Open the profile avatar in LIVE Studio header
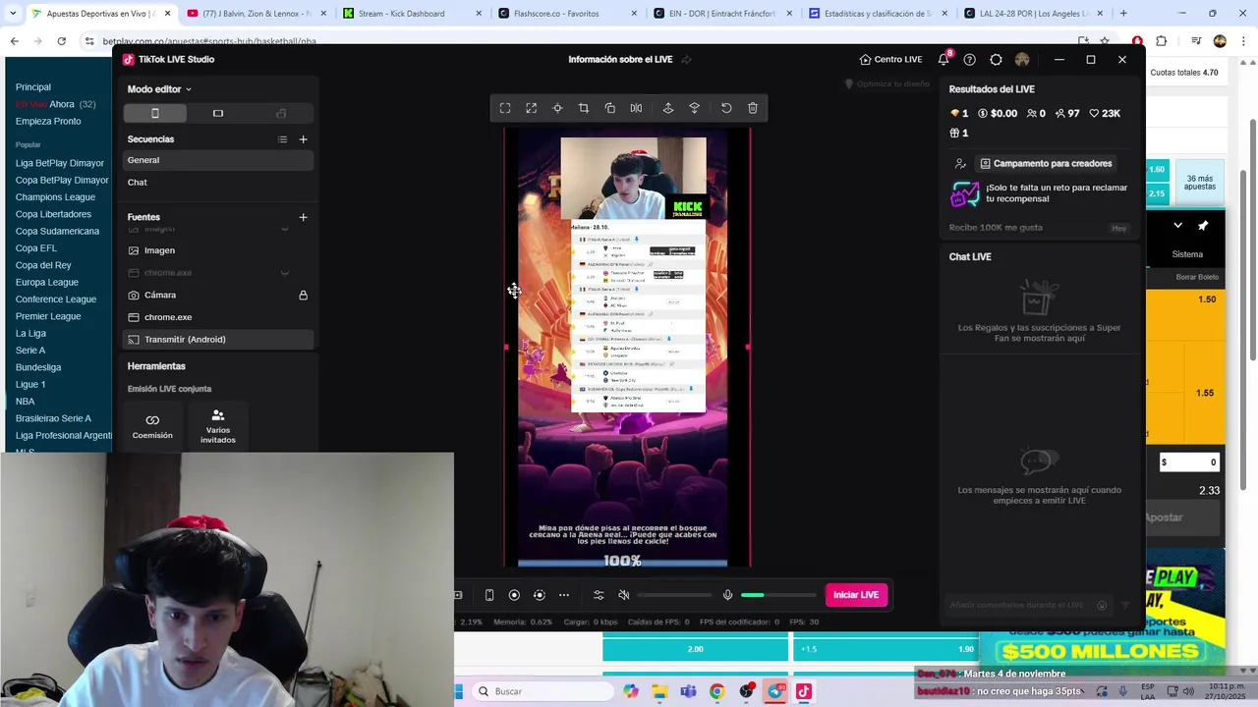 (x=1022, y=60)
